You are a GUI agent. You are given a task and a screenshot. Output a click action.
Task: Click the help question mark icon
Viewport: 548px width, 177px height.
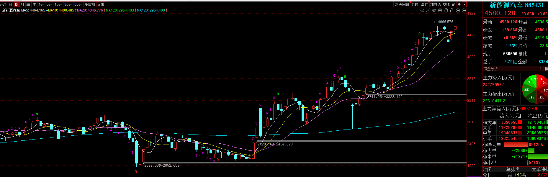click(x=540, y=69)
